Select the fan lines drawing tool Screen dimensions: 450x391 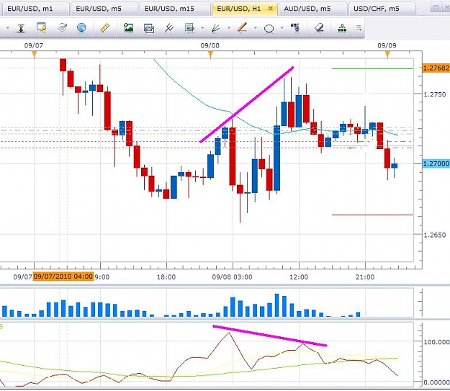pos(215,28)
